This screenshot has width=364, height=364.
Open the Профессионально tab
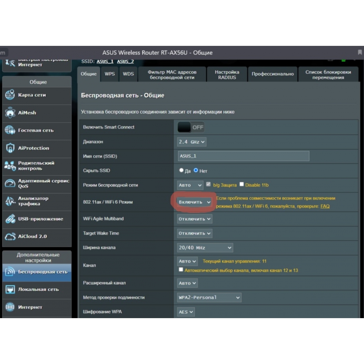272,74
